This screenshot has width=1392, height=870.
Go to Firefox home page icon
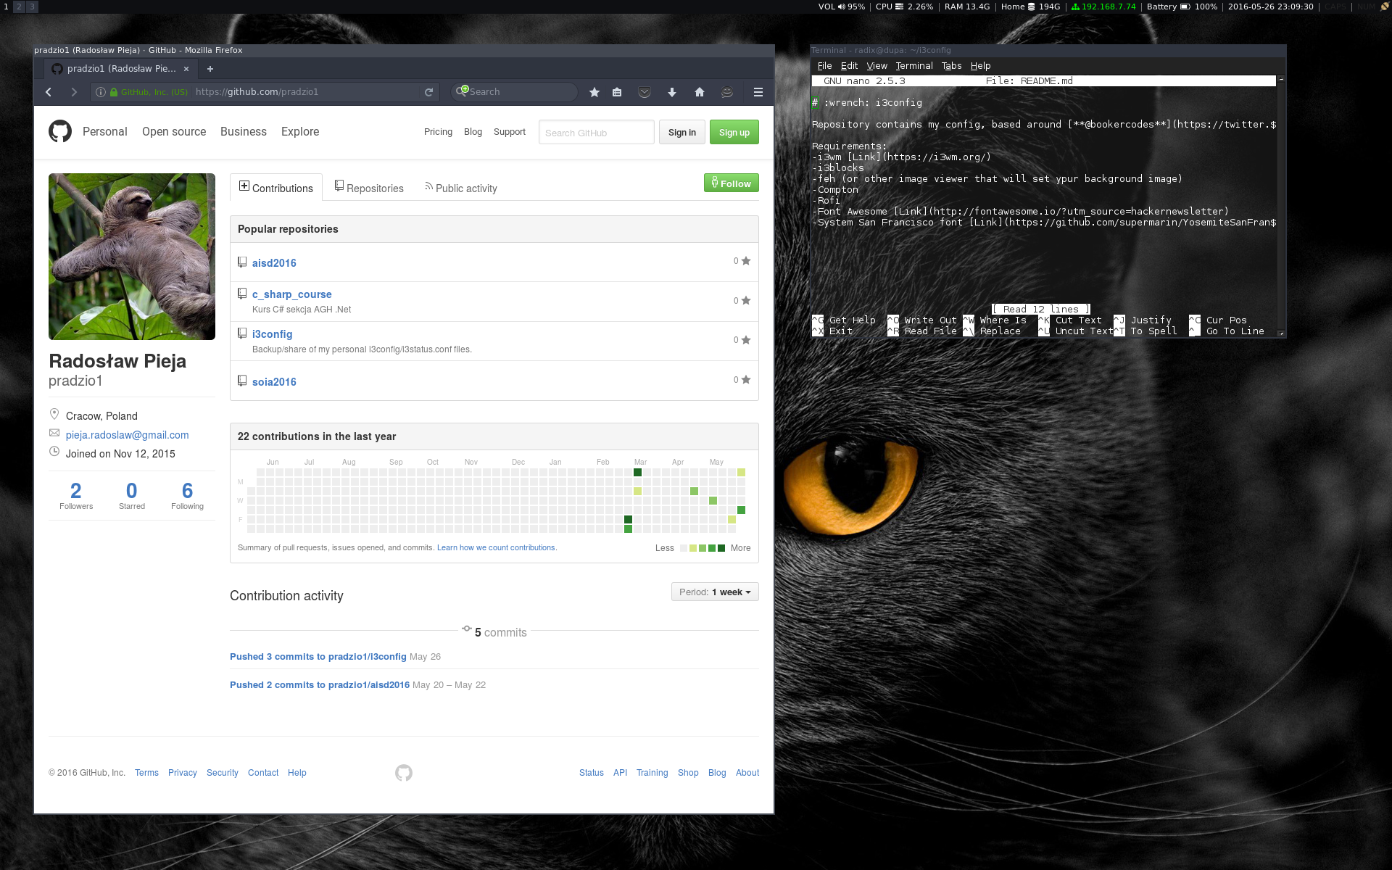tap(700, 92)
